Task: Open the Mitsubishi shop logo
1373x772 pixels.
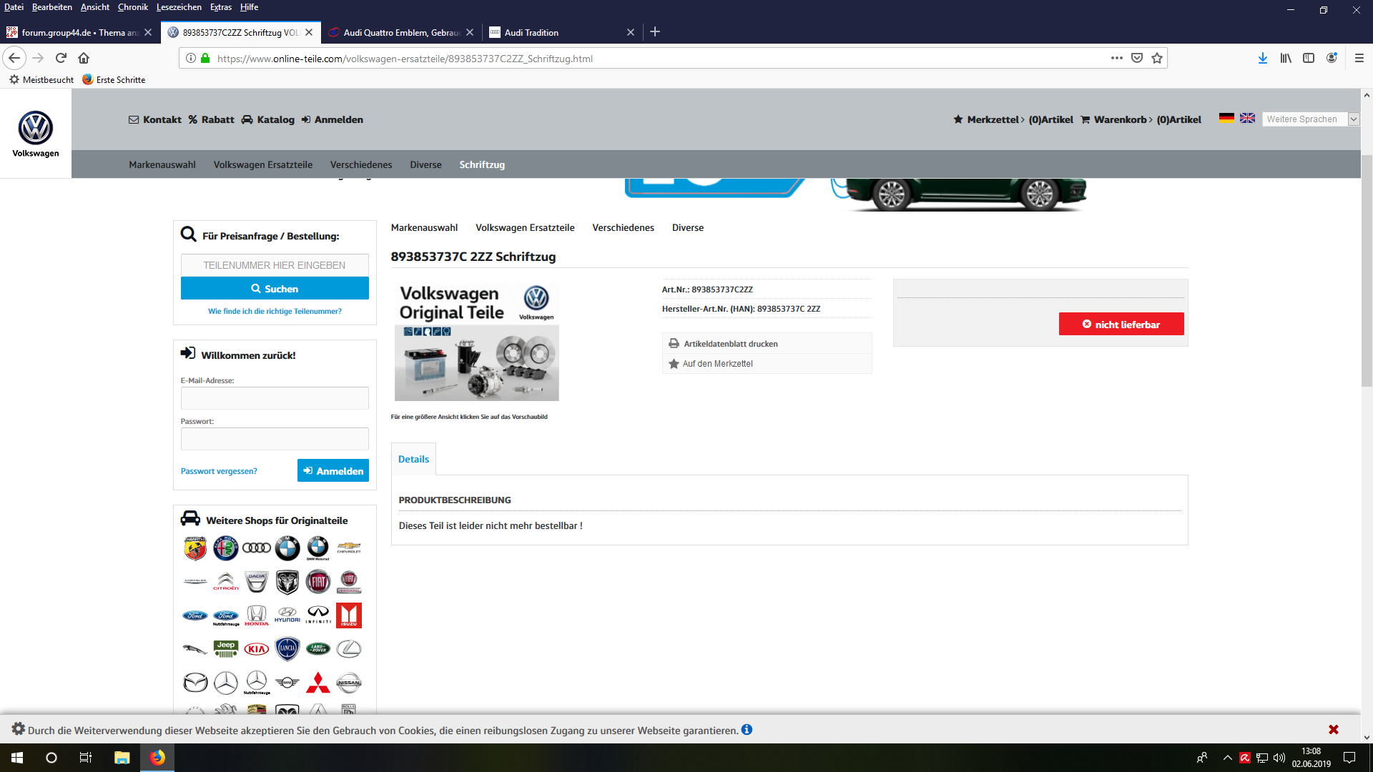Action: pyautogui.click(x=318, y=683)
